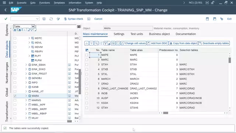The height and width of the screenshot is (133, 236).
Task: Click the Cancel button
Action: (x=98, y=19)
